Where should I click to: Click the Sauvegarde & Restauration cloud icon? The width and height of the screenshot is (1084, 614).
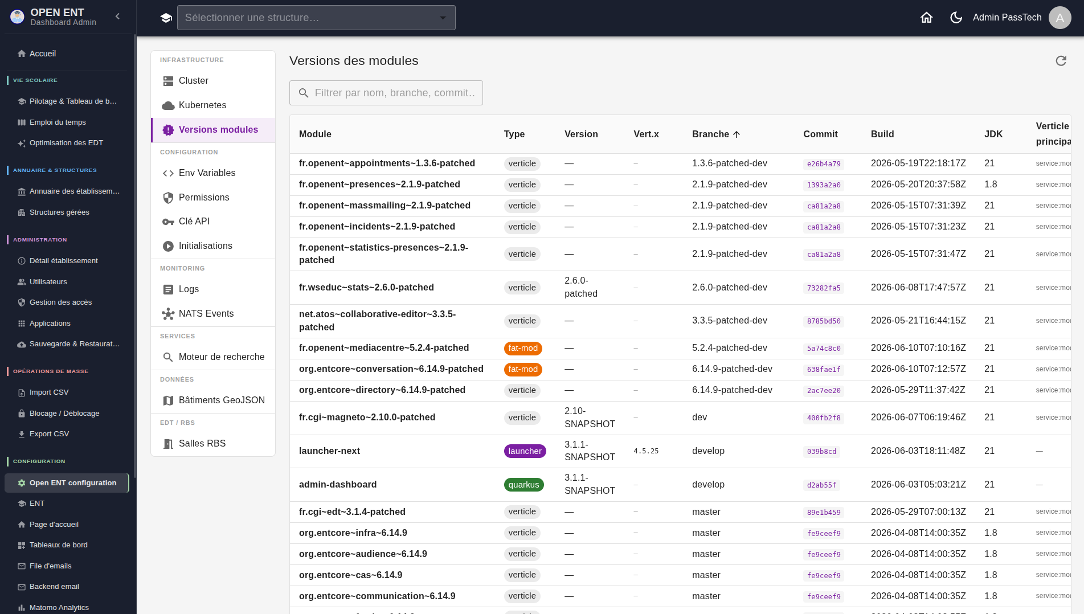22,344
